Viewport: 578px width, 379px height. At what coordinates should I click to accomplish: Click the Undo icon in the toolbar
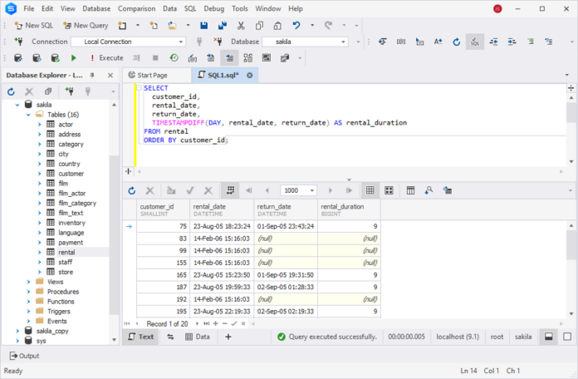coord(297,25)
